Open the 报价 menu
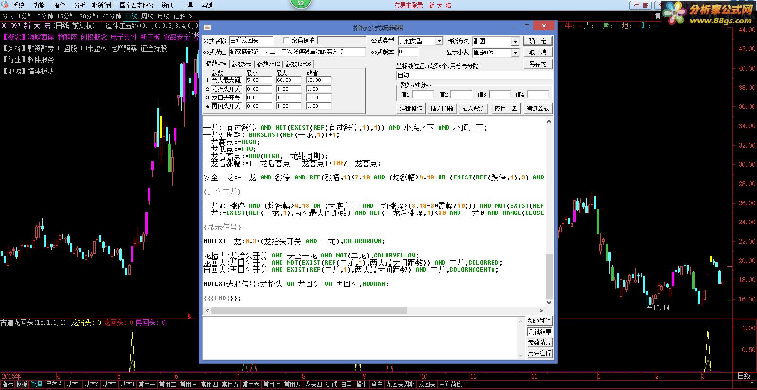 (x=60, y=5)
